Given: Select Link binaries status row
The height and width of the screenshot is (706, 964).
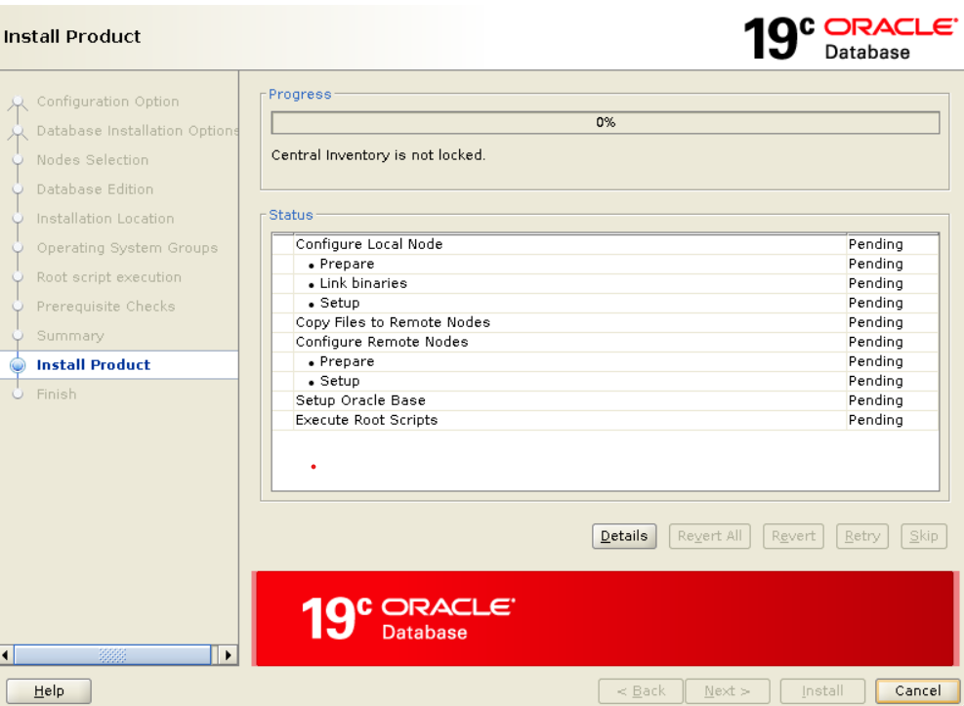Looking at the screenshot, I should click(x=606, y=283).
